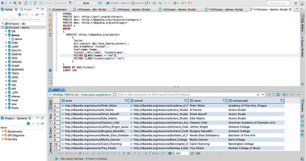Open the s037 result tab
Screen dimensions: 306x161
(x=57, y=89)
